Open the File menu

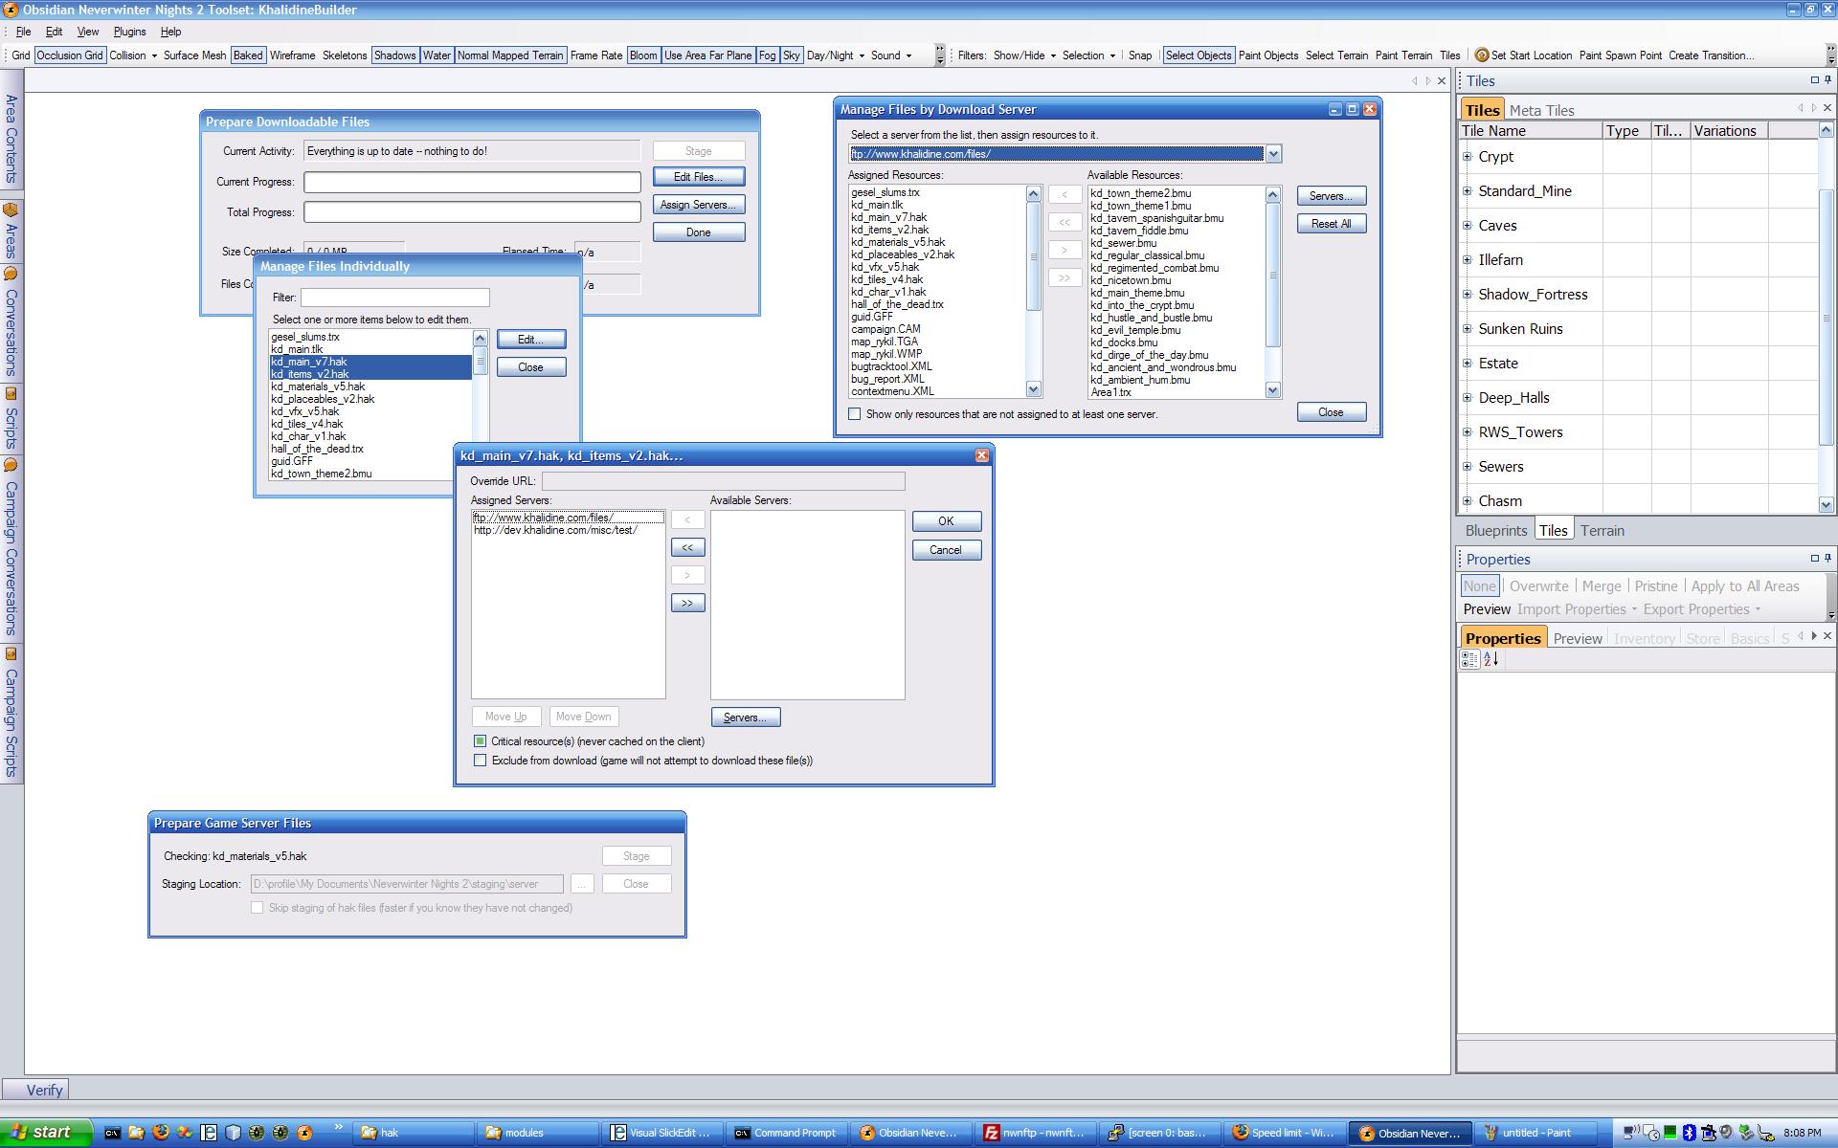coord(23,32)
